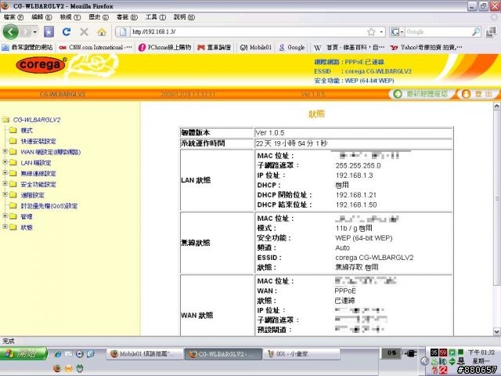Open the Mobile01 bookmark
Viewport: 501px width, 376px height.
pyautogui.click(x=256, y=47)
